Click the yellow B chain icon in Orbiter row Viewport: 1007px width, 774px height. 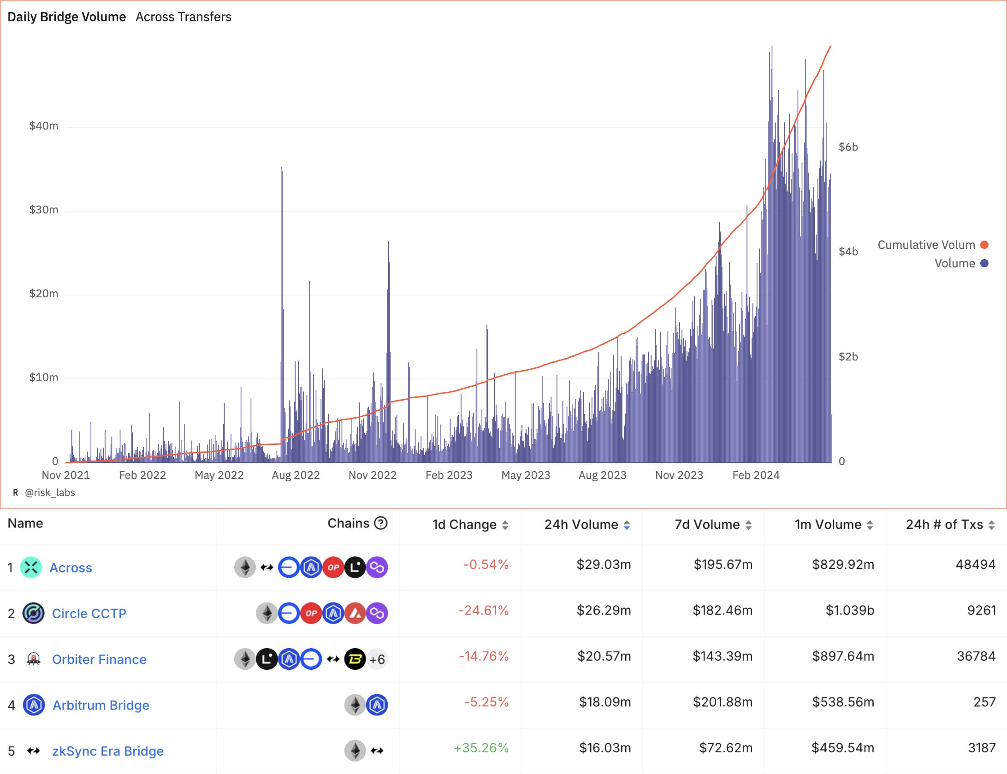point(355,659)
